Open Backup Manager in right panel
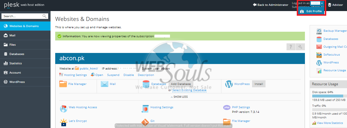Viewport: 347px width, 128px height. click(335, 31)
